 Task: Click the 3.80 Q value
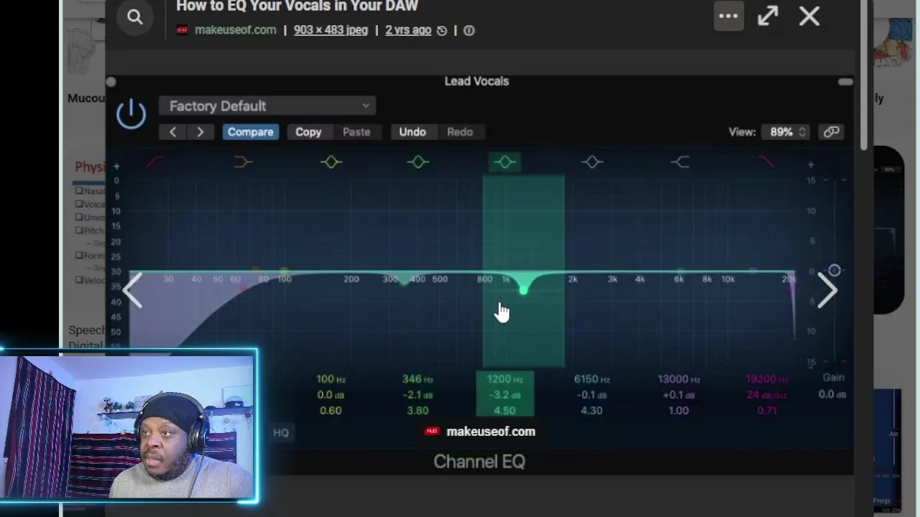418,411
